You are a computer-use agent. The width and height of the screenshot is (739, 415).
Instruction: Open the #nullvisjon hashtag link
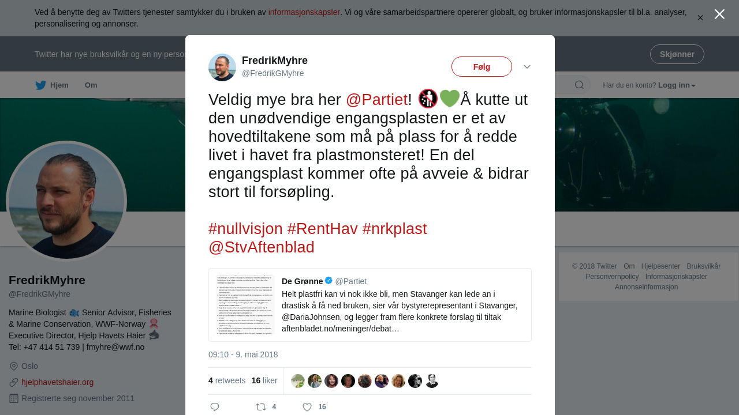pyautogui.click(x=245, y=229)
